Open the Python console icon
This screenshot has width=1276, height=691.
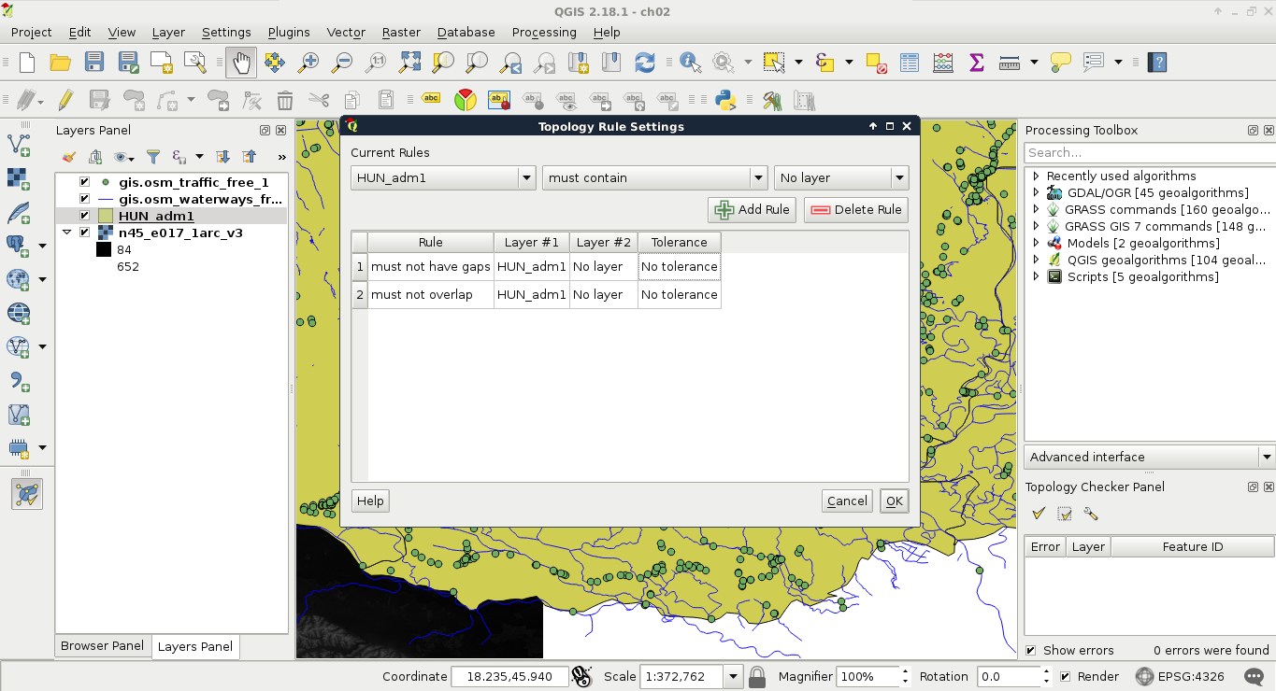click(x=724, y=100)
